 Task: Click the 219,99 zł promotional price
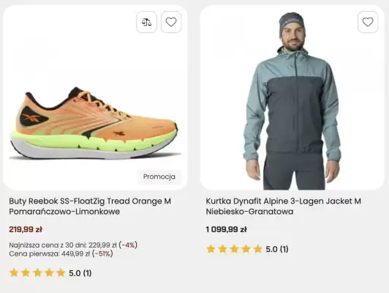[x=26, y=229]
